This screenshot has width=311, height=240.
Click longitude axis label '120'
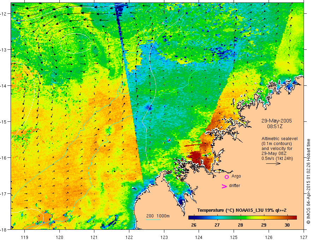59,237
